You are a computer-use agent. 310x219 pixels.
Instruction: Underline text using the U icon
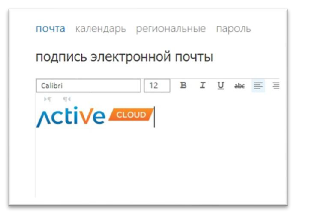point(221,86)
